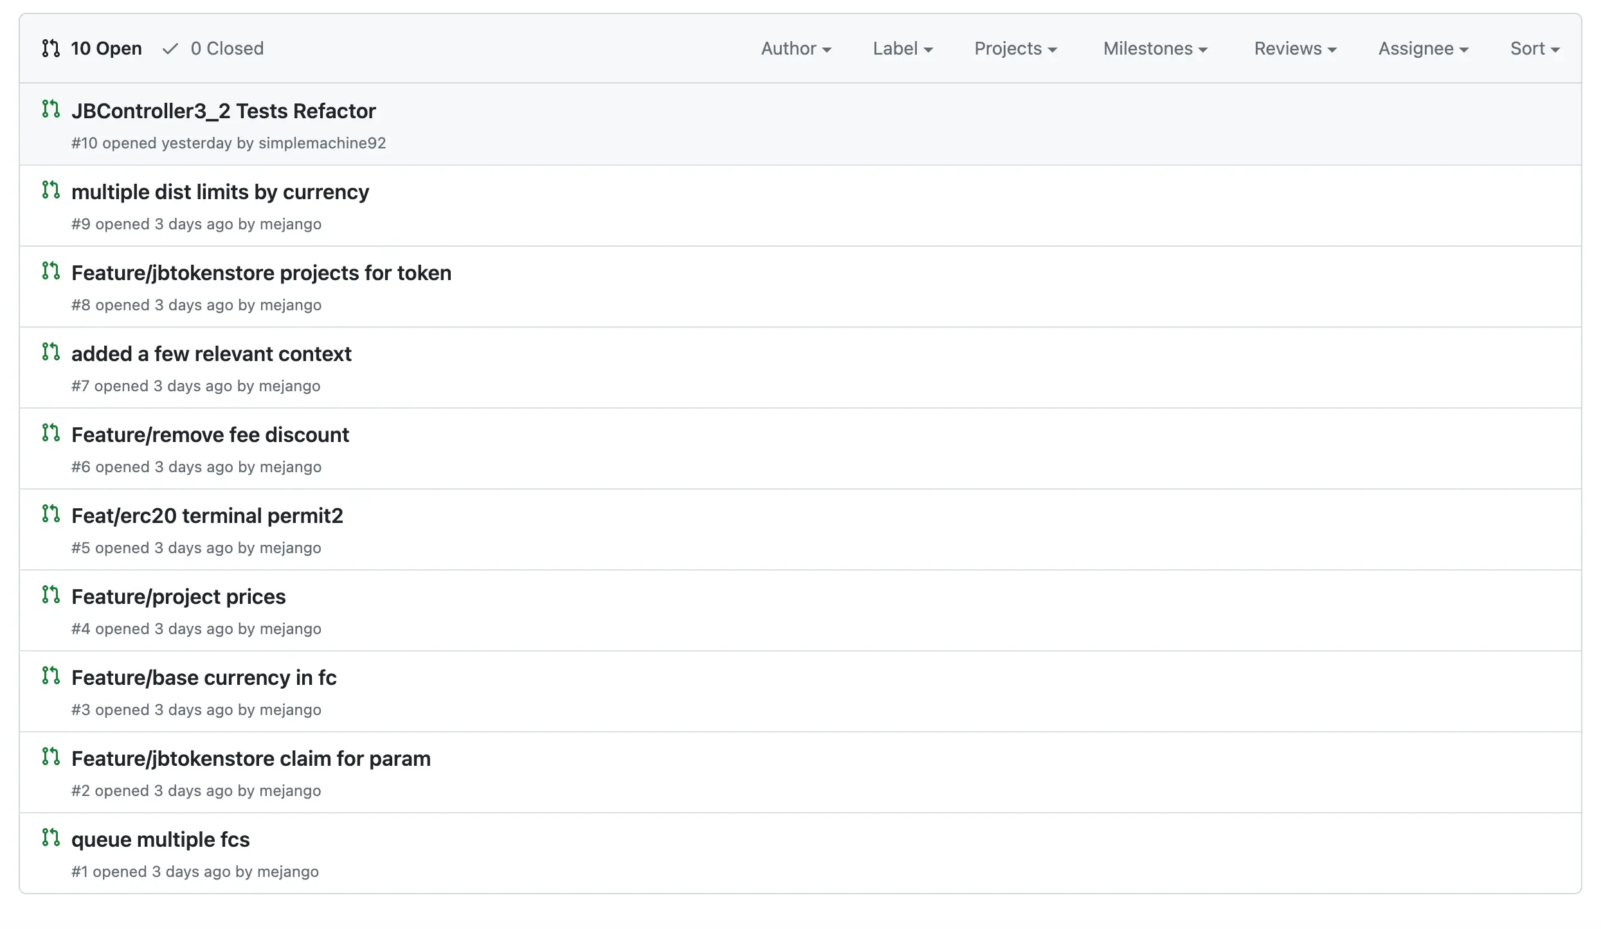Select the pull request icon next to Feature/remove fee discount
The height and width of the screenshot is (929, 1601).
pyautogui.click(x=51, y=433)
